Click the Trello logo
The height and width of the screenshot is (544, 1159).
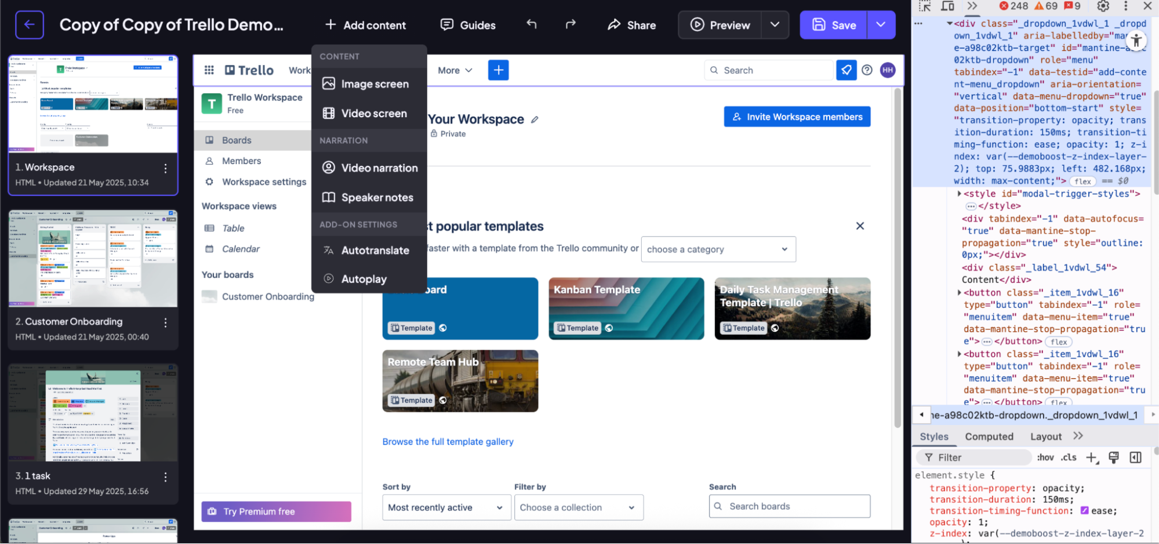coord(249,70)
